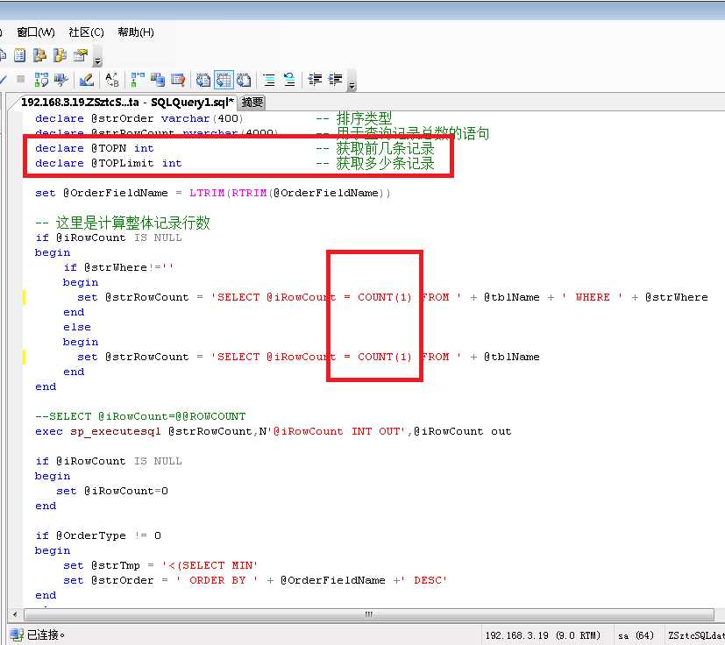
Task: Click the 'exec sp_executesql' line
Action: tap(274, 432)
